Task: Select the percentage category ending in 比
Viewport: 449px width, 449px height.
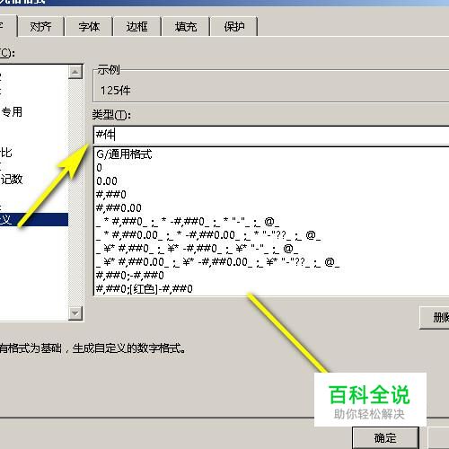Action: coord(33,153)
